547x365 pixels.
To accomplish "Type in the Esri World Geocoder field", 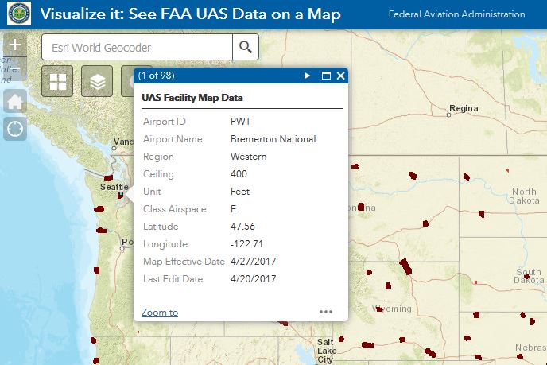I will (x=137, y=48).
